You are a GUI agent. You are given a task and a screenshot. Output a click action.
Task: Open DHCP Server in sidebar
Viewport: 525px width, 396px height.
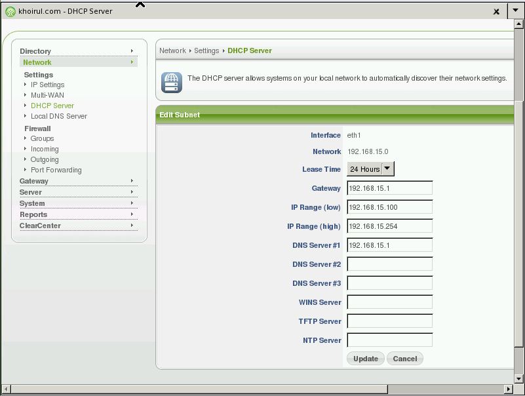pyautogui.click(x=52, y=106)
